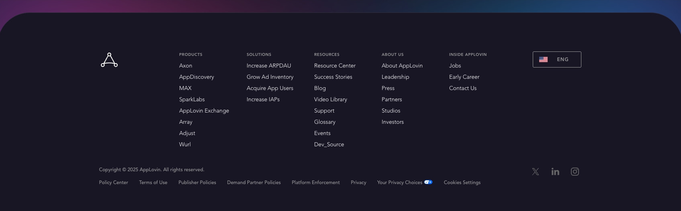Screen dimensions: 681x211
Task: Open the Events link
Action: [322, 133]
